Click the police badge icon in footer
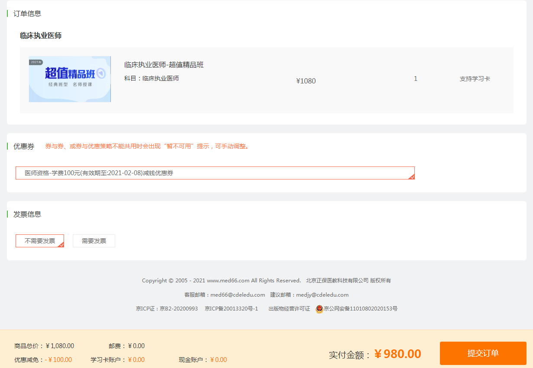533x368 pixels. (320, 309)
